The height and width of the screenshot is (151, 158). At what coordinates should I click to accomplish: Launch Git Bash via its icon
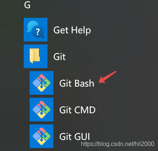pos(42,83)
